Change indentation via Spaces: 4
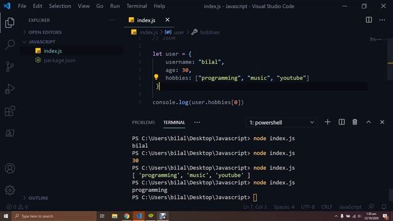 coord(284,207)
